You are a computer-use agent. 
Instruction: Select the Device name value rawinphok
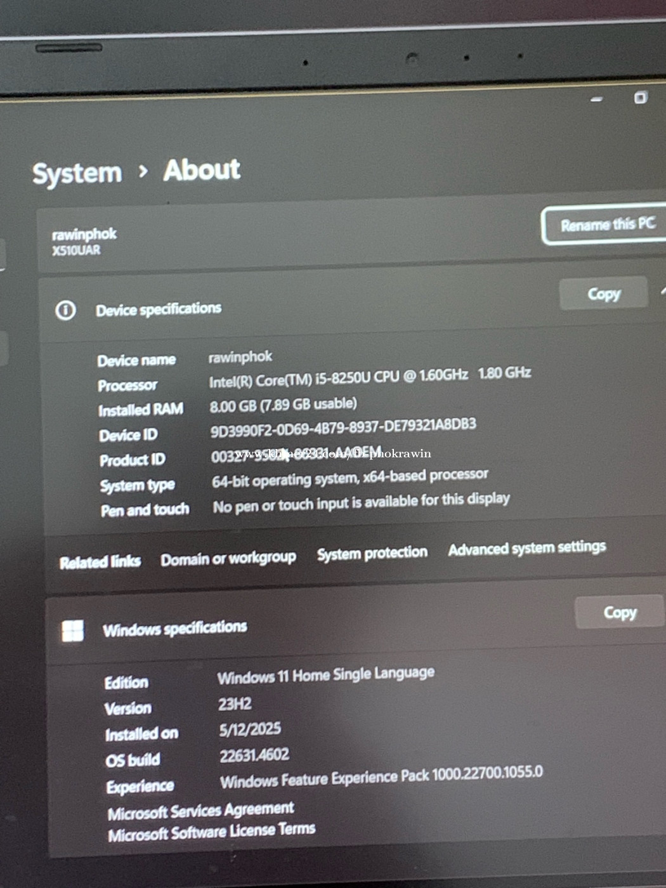pos(240,357)
